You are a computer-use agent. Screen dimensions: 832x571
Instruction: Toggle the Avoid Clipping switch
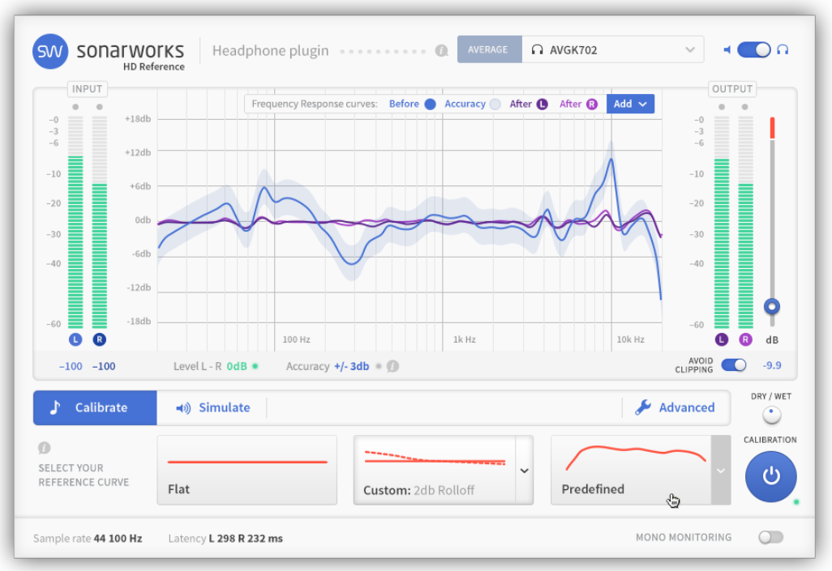[734, 365]
